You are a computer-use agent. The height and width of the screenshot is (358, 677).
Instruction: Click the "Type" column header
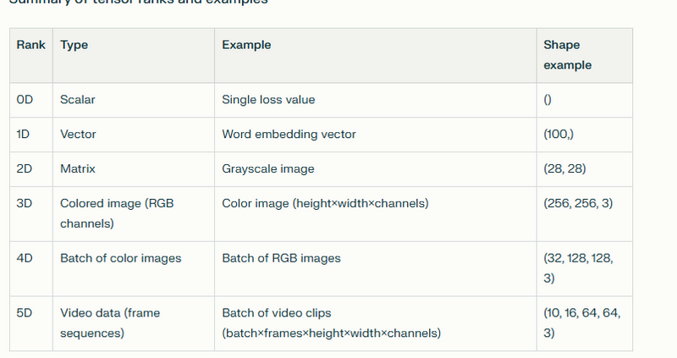click(x=74, y=45)
